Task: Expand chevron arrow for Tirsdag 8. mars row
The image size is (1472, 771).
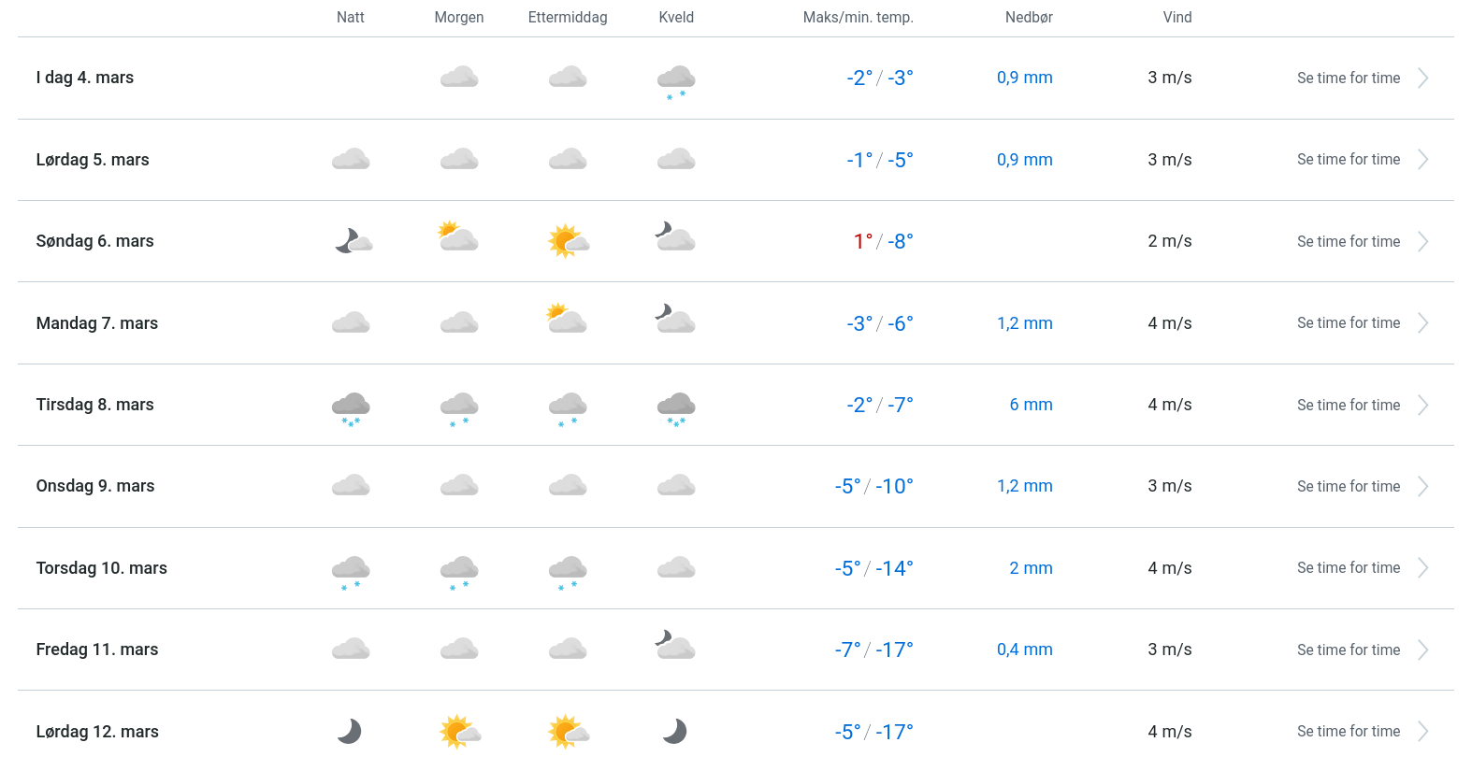Action: [x=1422, y=405]
